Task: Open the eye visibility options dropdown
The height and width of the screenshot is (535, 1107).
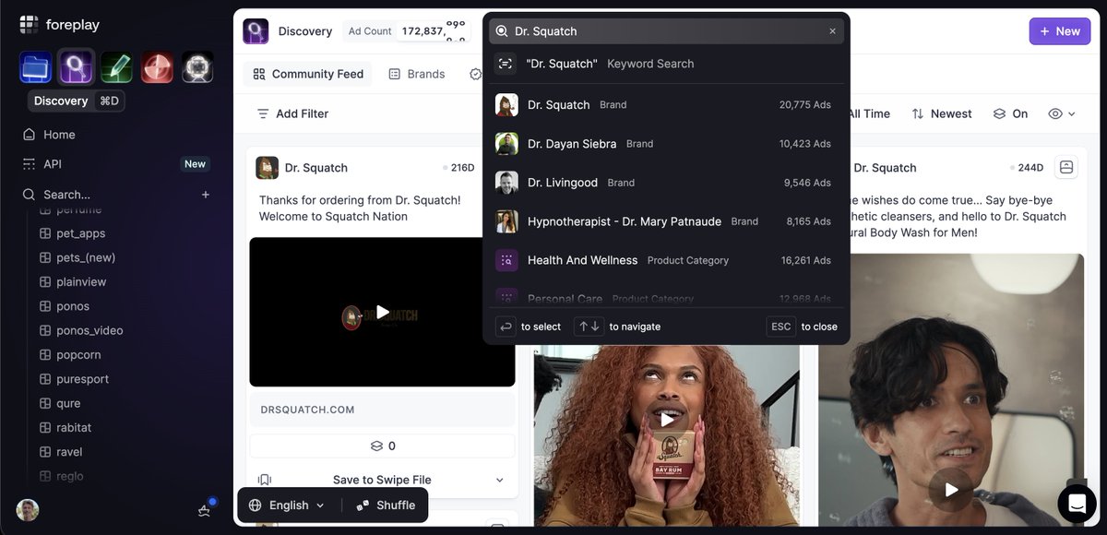Action: [1062, 113]
